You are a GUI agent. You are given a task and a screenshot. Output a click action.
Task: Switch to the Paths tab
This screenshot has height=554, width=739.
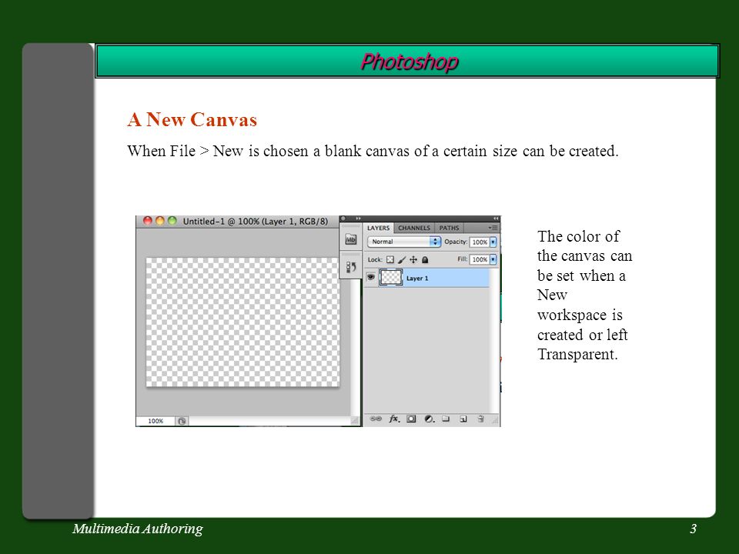[x=449, y=228]
